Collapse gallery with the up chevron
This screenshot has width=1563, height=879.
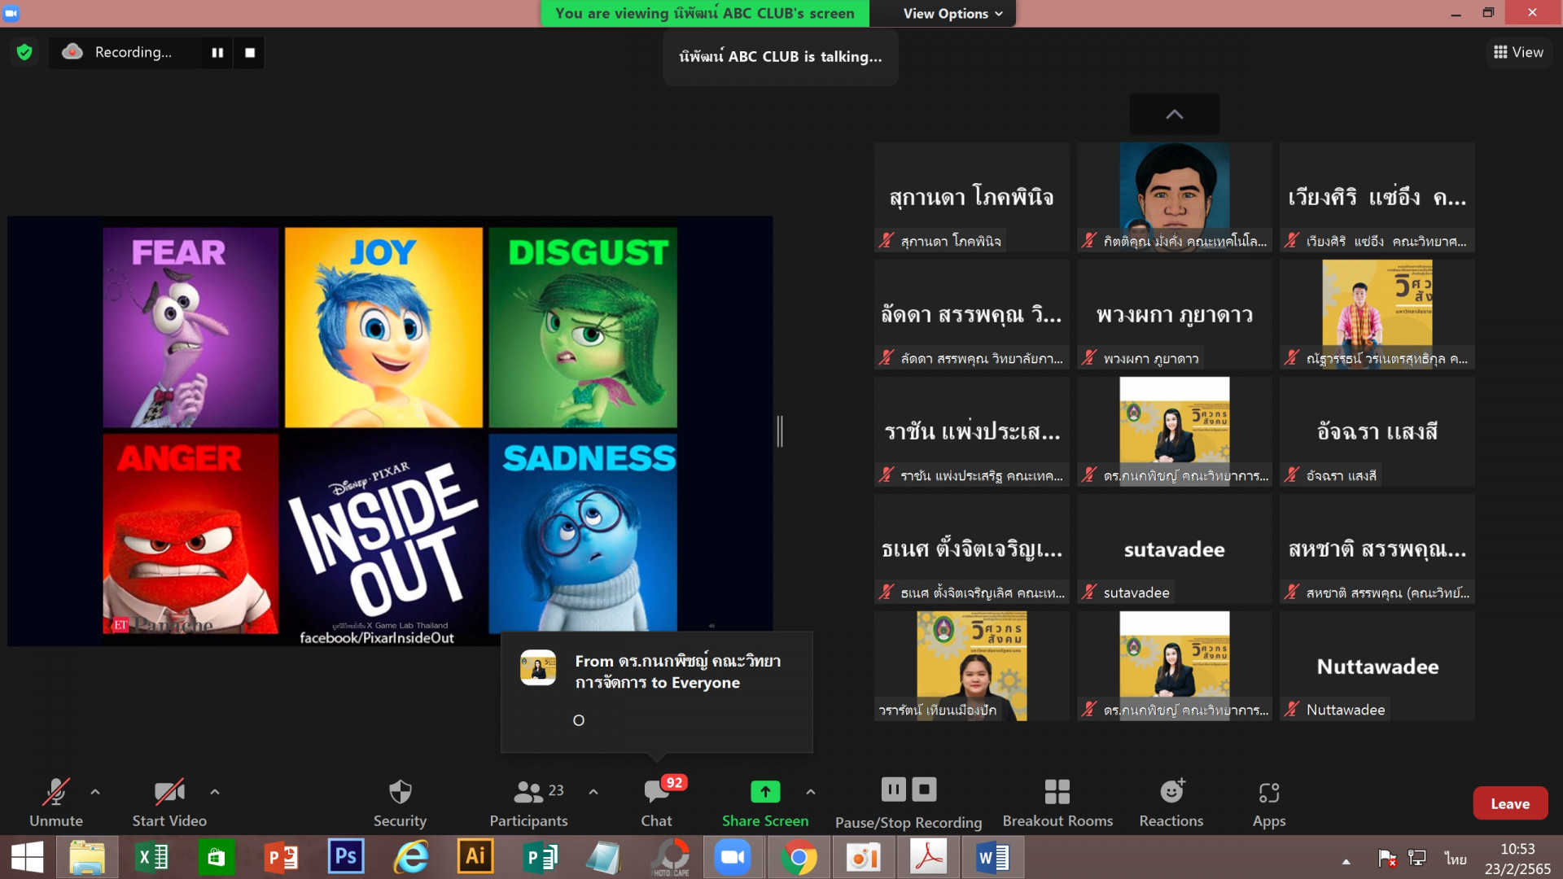pos(1174,114)
